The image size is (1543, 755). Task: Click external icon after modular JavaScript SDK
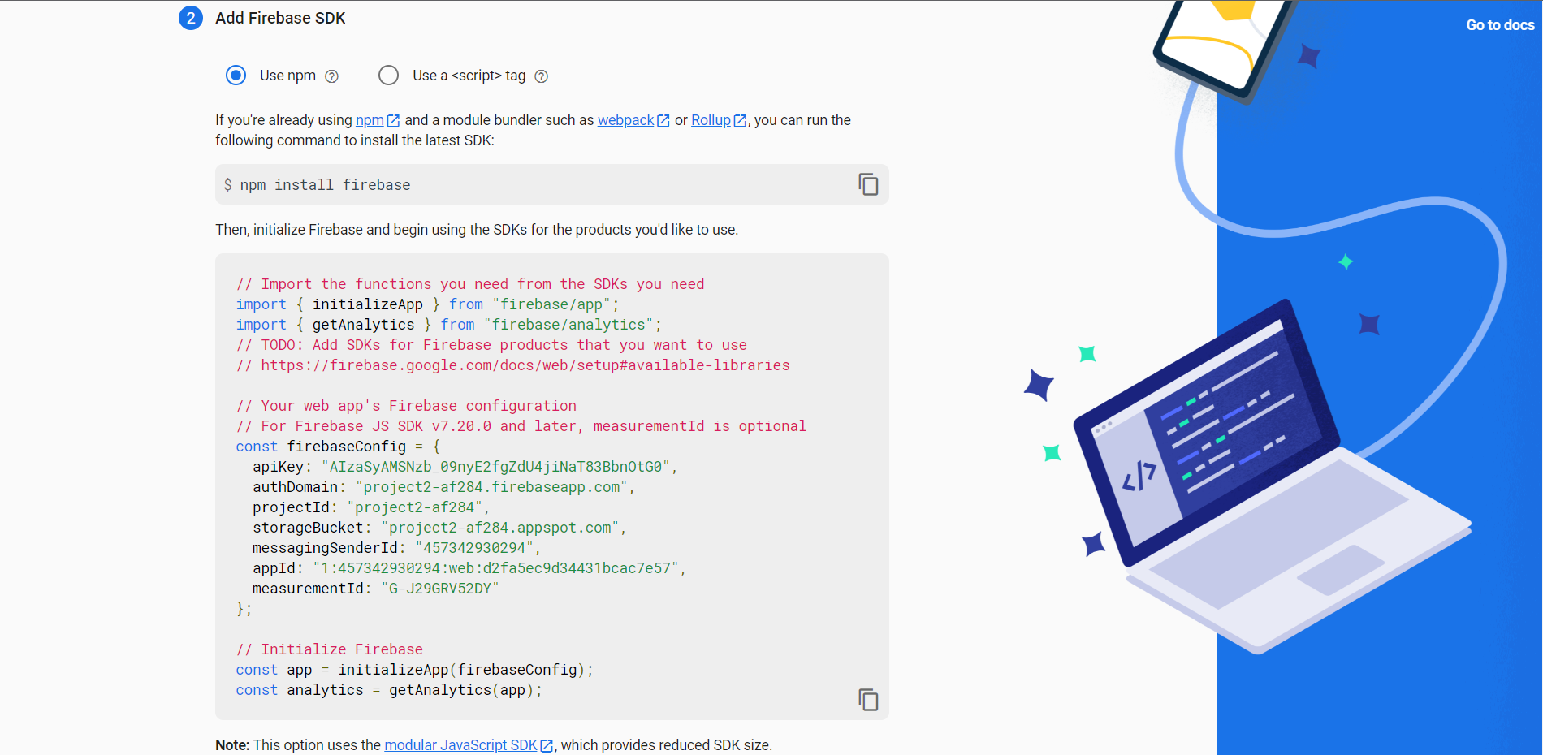coord(547,745)
